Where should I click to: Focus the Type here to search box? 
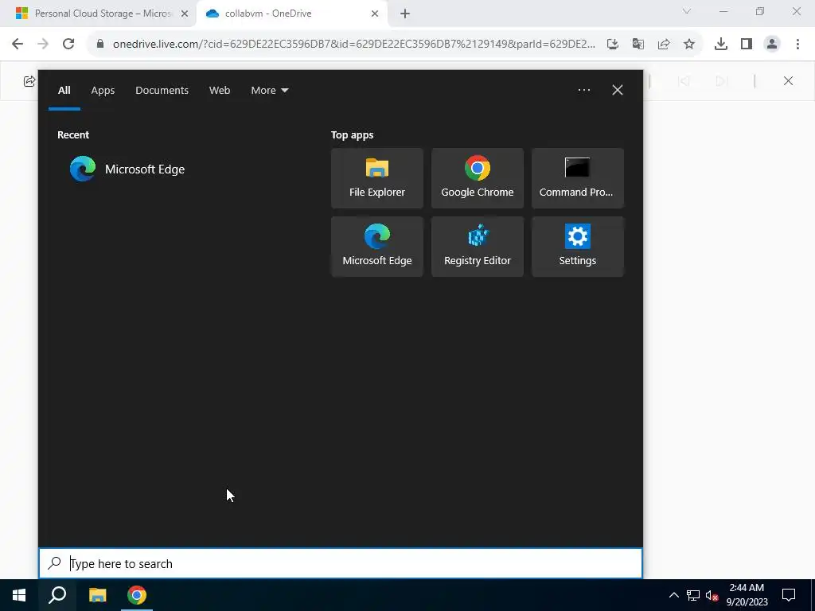coord(341,564)
